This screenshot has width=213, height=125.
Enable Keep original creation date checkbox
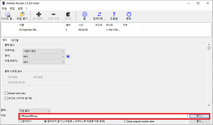pyautogui.click(x=125, y=121)
